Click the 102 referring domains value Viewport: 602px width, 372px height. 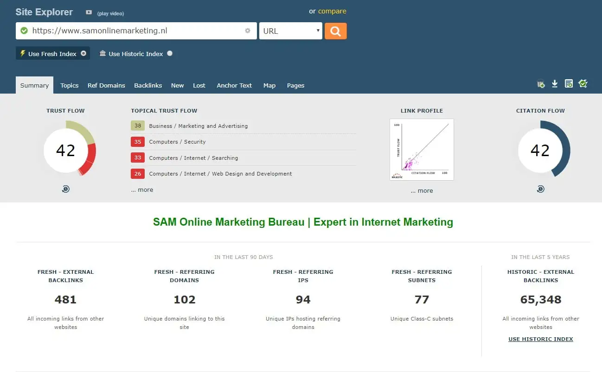[185, 300]
